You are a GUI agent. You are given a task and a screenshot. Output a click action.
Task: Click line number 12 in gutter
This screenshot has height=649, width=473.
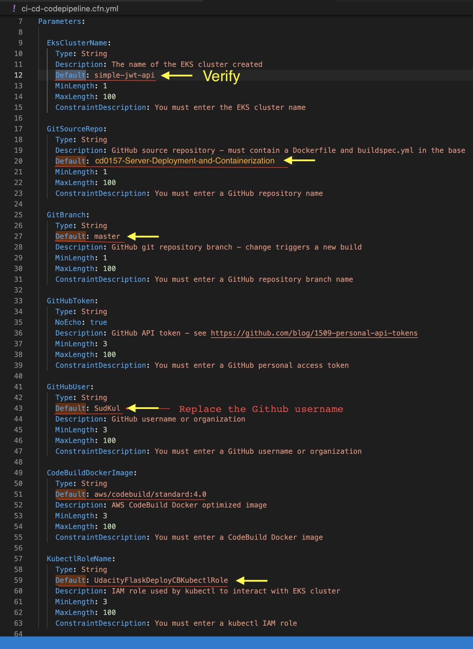pos(18,75)
